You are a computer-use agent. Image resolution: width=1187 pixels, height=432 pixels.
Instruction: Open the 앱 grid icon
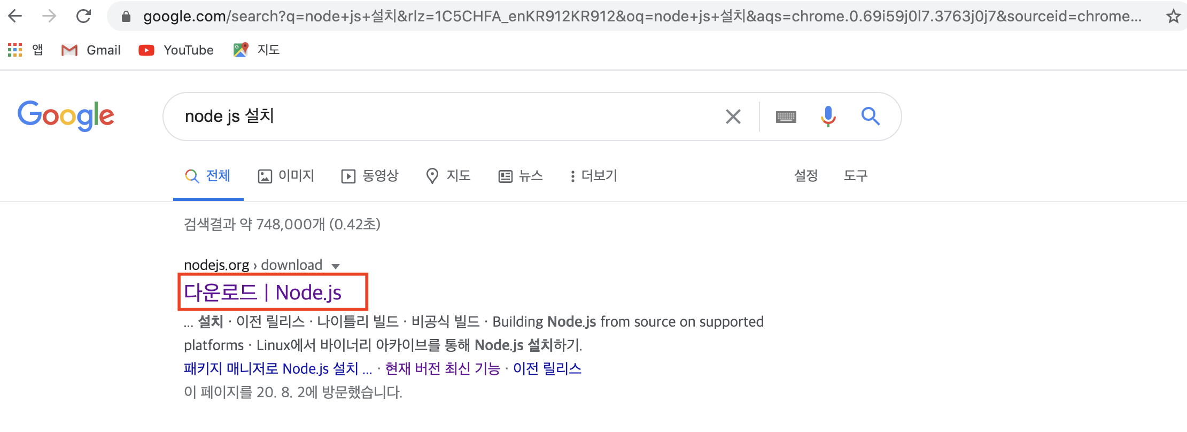[15, 49]
